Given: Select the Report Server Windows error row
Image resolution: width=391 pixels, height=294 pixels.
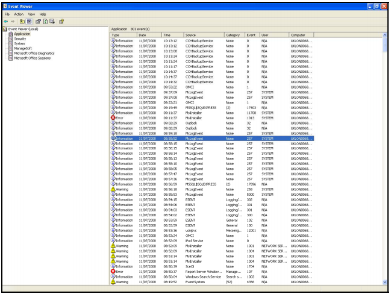Looking at the screenshot, I should pos(212,271).
